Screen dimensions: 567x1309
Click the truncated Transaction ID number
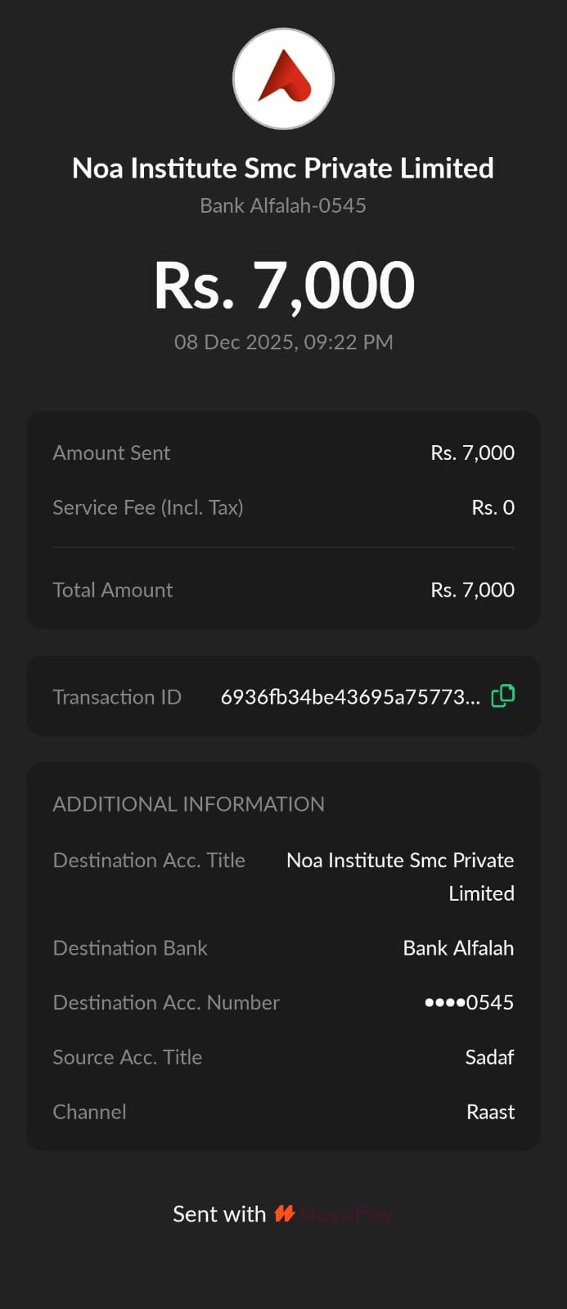(350, 697)
